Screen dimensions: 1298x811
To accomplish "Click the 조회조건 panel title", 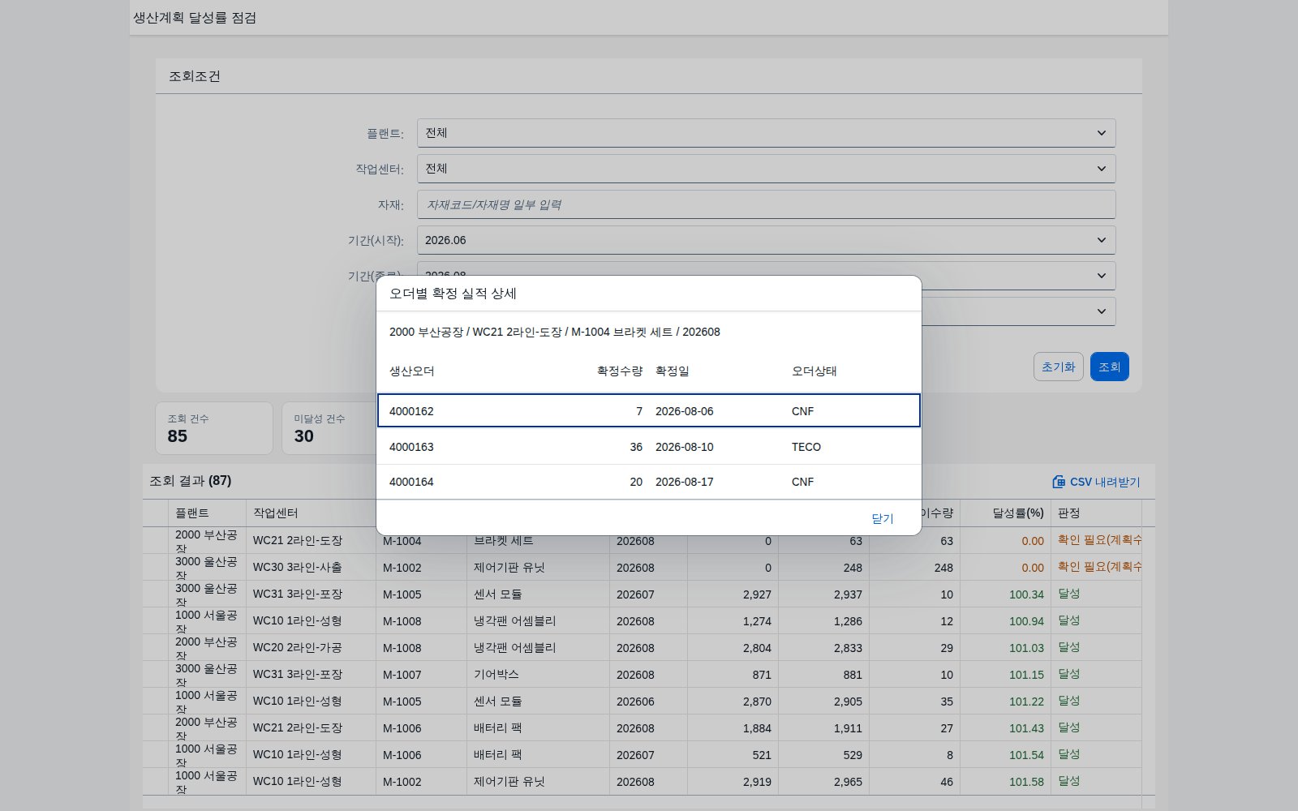I will coord(195,76).
